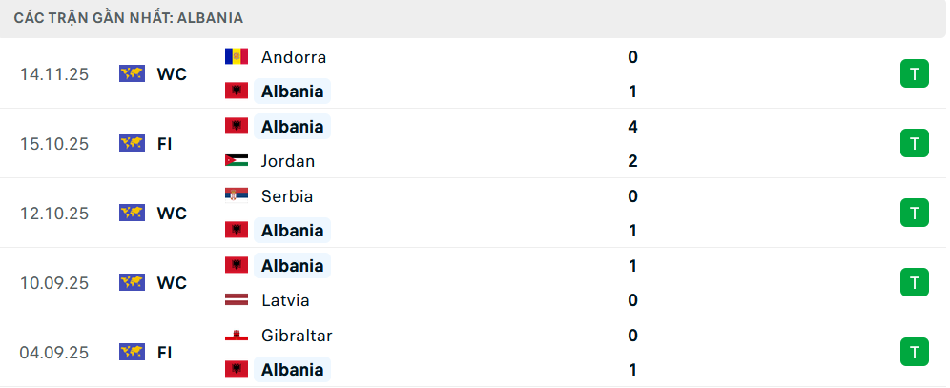Click the green T badge for Jordan match
The image size is (950, 388).
[914, 144]
